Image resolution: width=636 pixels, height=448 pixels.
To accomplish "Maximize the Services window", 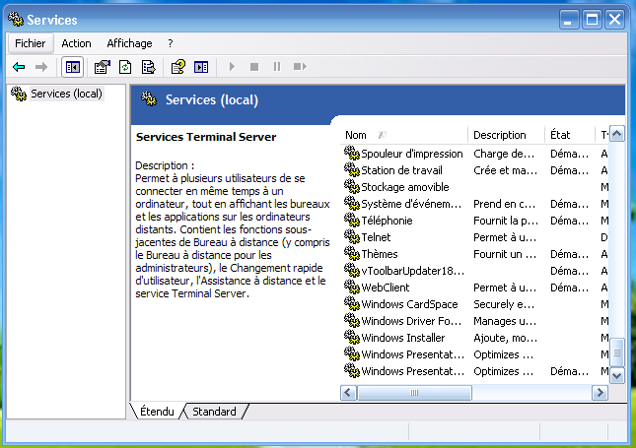I will click(x=592, y=20).
